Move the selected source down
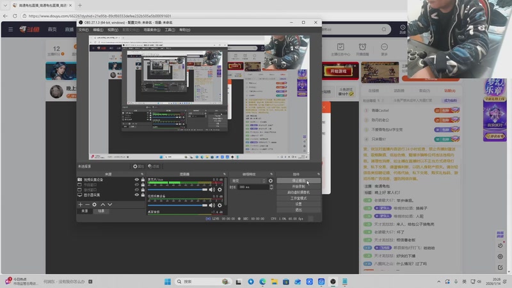Screen dimensions: 512x288 click(x=109, y=204)
